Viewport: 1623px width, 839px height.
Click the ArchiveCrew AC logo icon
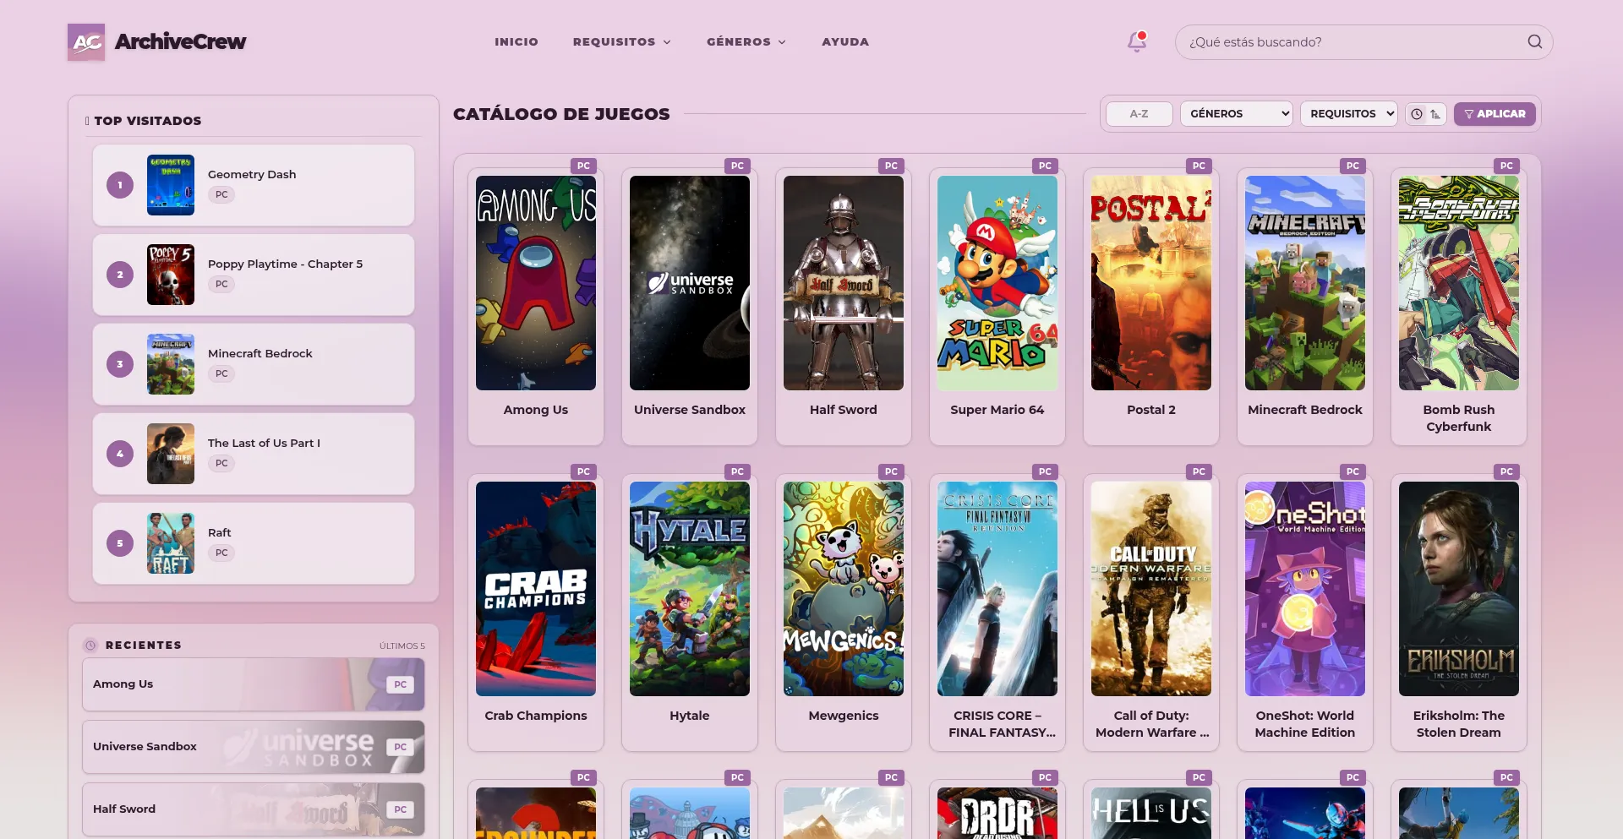(86, 42)
